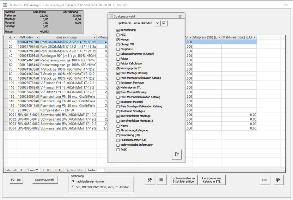Enable the MKZ column checkbox
293x200 pixels.
click(118, 35)
